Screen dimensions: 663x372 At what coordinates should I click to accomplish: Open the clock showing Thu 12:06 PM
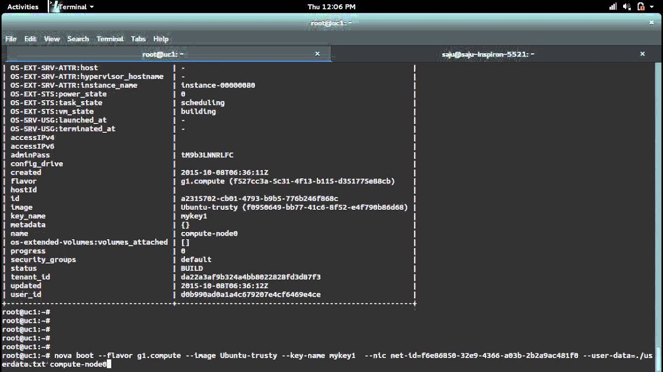[x=331, y=7]
